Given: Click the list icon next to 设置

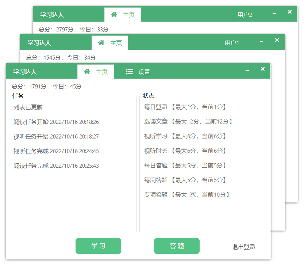Looking at the screenshot, I should [130, 72].
